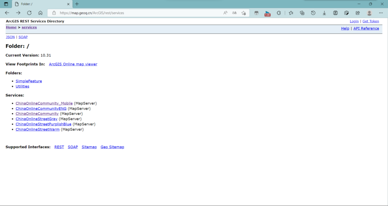Image resolution: width=388 pixels, height=206 pixels.
Task: Click 'ArcGIS REST Services Directory' title
Action: pos(35,21)
